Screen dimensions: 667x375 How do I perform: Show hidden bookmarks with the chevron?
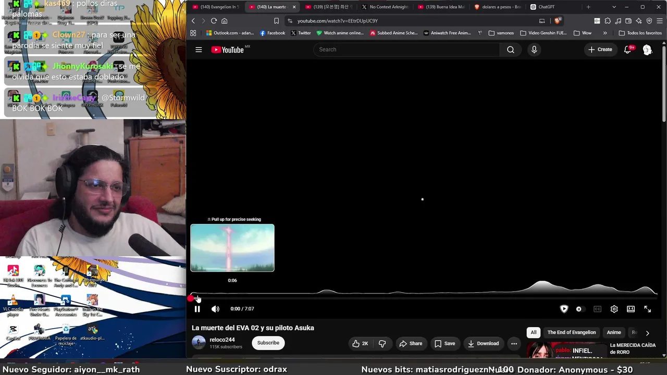click(605, 33)
